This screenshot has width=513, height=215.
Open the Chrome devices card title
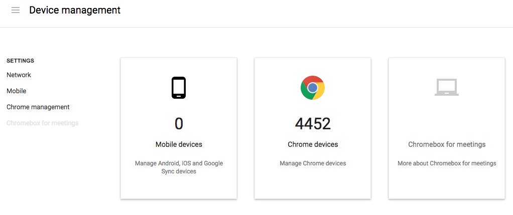(x=313, y=144)
